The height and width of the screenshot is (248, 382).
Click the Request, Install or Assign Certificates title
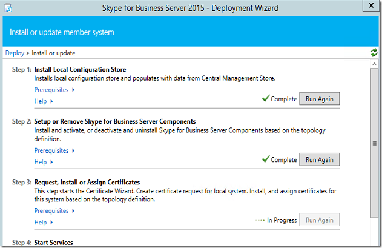87,182
